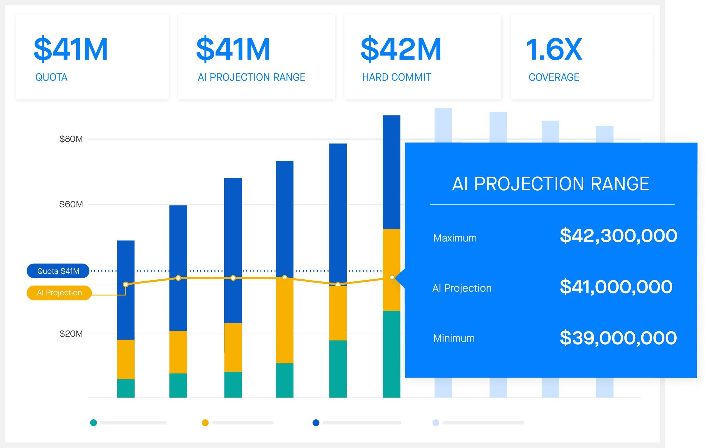Click the dark blue legend dot
Screen dimensions: 710x448
(316, 423)
